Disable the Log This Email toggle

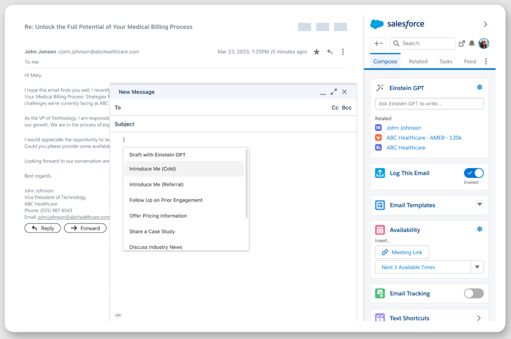point(473,173)
